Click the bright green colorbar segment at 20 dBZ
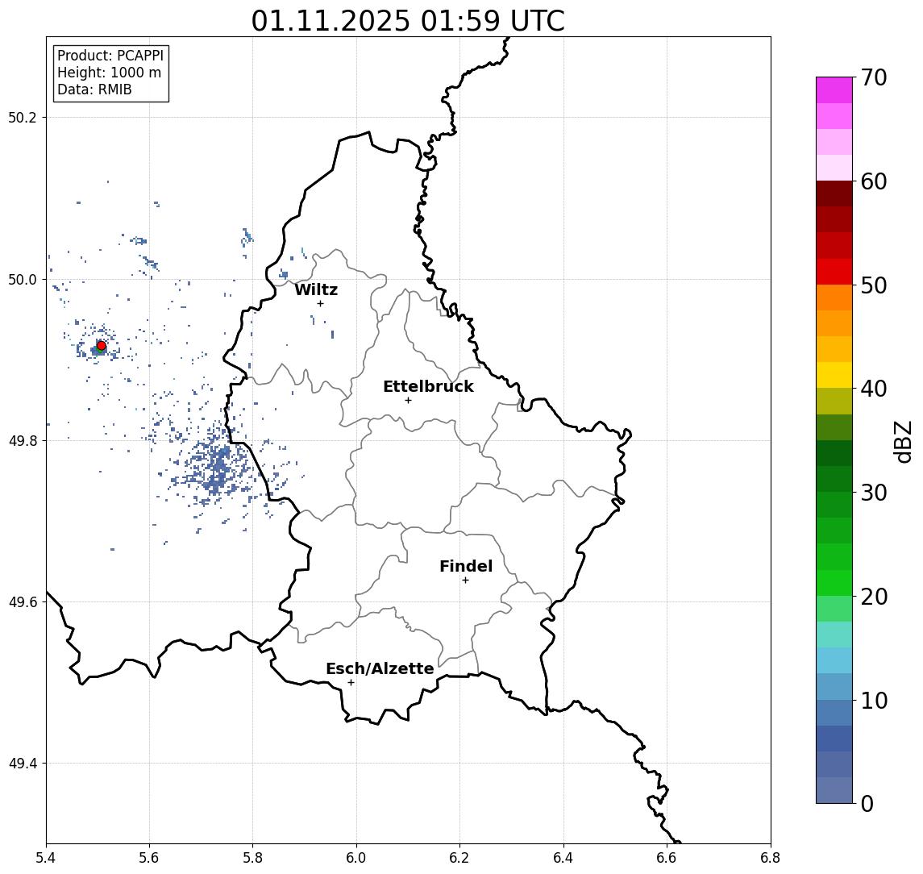The image size is (923, 874). (834, 583)
